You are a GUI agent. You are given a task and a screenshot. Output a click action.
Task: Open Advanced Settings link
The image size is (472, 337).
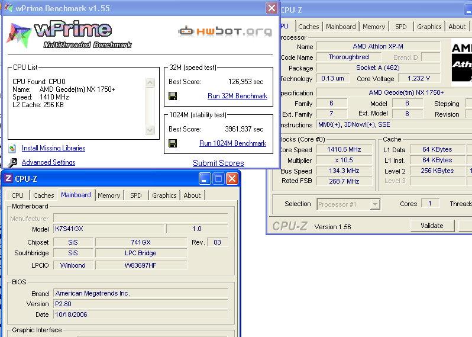point(49,162)
